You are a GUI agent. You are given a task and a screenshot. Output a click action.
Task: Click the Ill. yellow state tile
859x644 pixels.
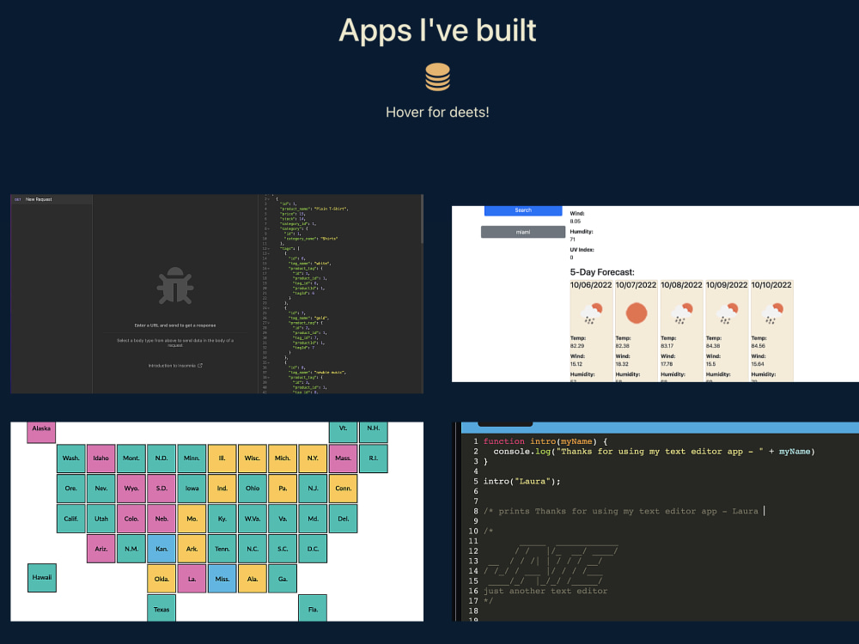click(222, 459)
